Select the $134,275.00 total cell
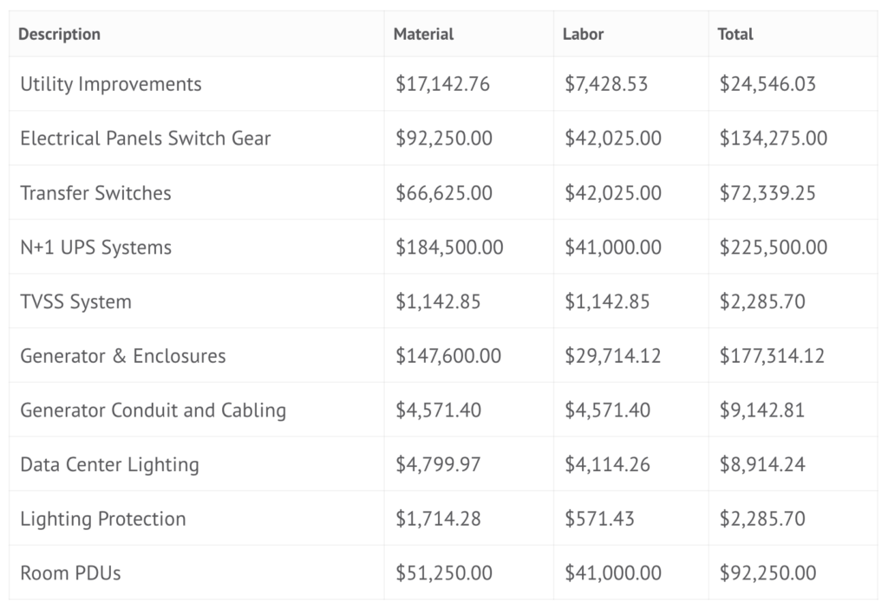Image resolution: width=888 pixels, height=608 pixels. pos(773,139)
